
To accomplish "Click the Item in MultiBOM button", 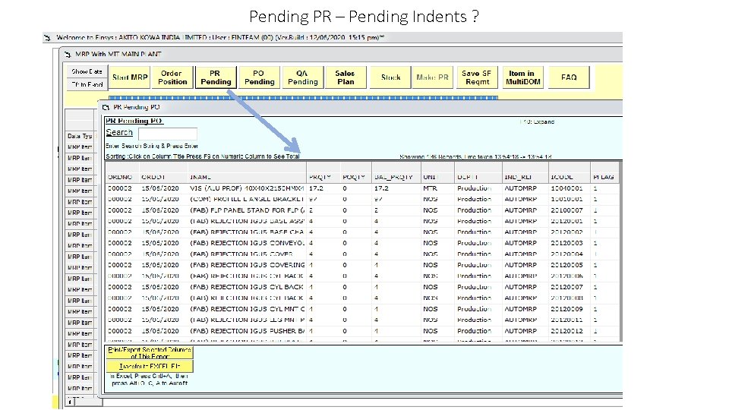I will click(522, 77).
